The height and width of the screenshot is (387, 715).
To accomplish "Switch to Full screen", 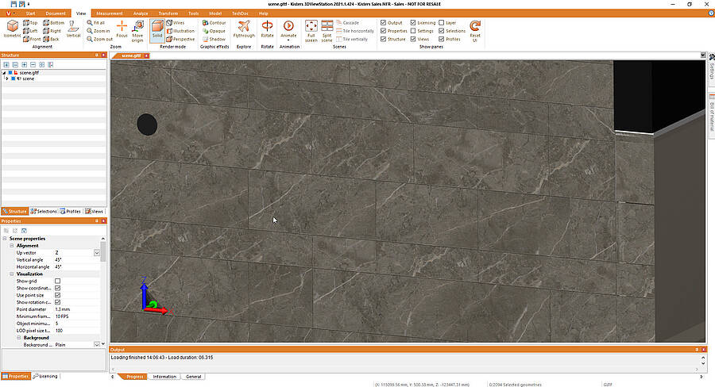I will (311, 31).
